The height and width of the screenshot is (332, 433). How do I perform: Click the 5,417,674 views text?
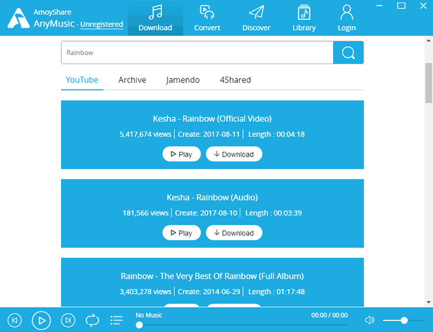pyautogui.click(x=145, y=134)
